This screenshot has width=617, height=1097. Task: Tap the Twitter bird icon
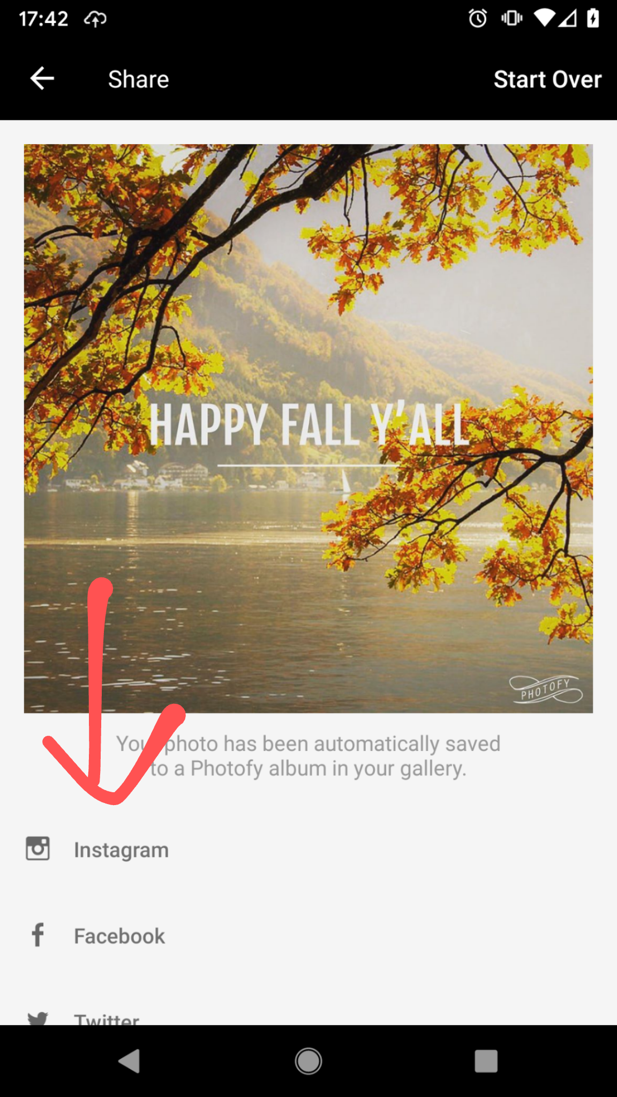pyautogui.click(x=37, y=1018)
